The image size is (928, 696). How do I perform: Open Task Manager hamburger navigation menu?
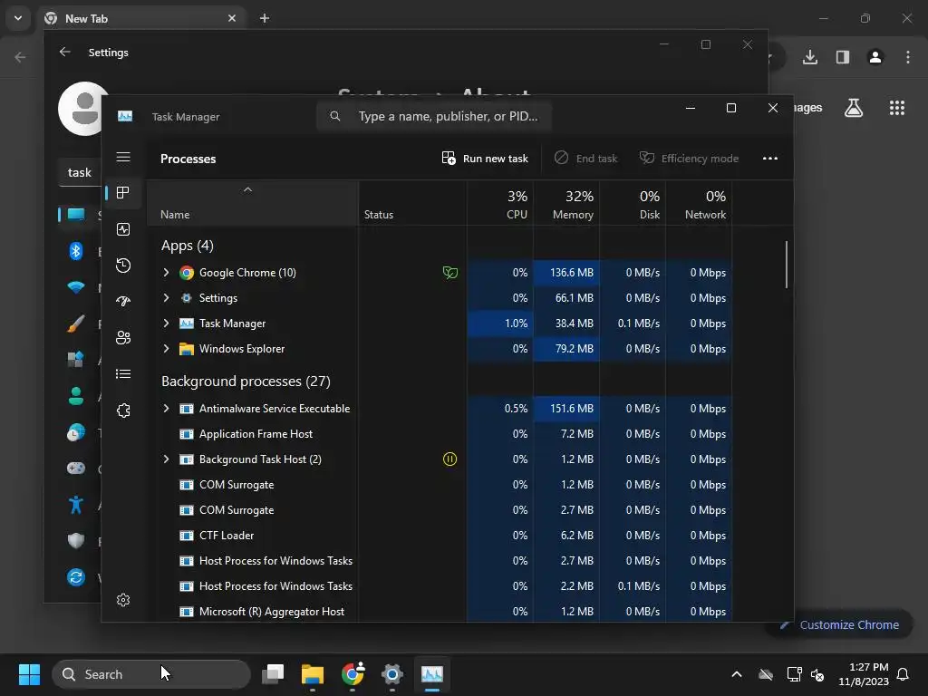click(123, 157)
